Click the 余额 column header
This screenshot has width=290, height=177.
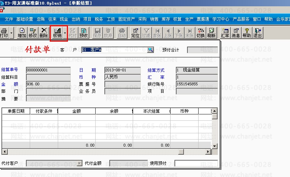coord(114,111)
